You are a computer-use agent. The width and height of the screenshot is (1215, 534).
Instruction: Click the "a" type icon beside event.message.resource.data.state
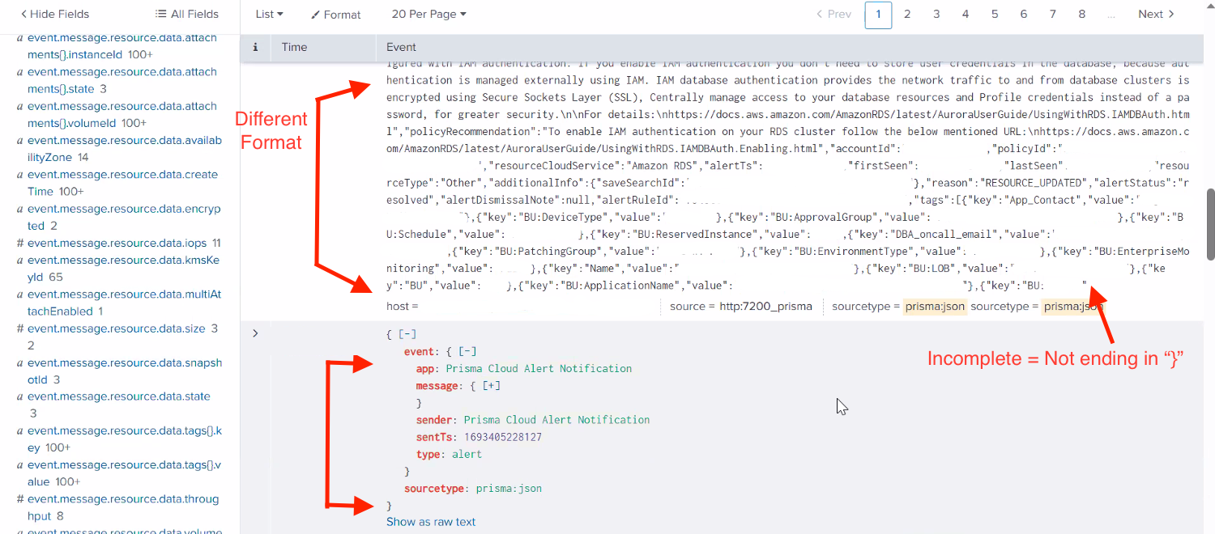click(x=19, y=396)
